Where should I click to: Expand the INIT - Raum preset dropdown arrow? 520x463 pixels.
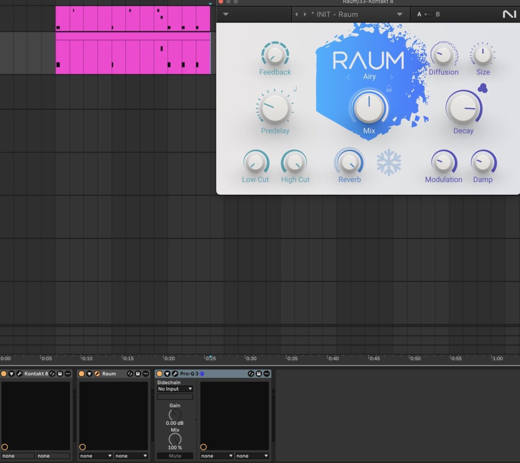[x=400, y=14]
